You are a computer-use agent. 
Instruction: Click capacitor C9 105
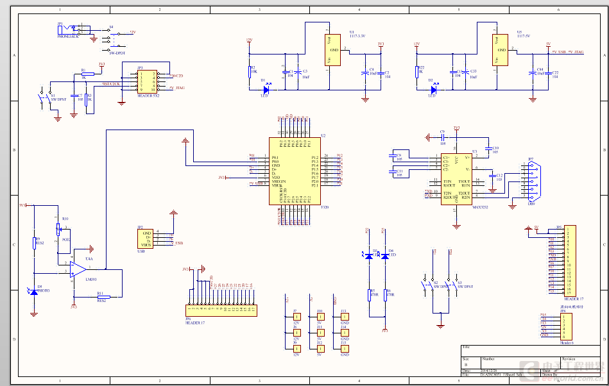point(443,137)
